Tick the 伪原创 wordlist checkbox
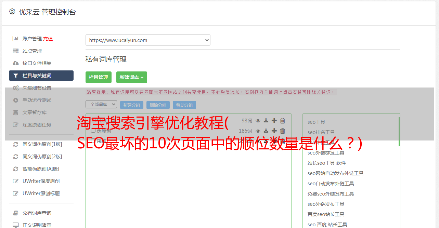Viewport: 439px width, 228px height. [x=93, y=131]
